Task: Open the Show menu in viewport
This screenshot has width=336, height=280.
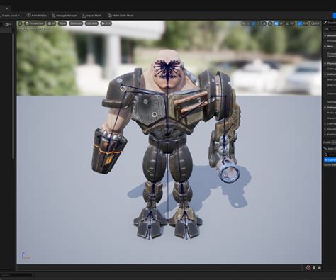Action: point(62,23)
